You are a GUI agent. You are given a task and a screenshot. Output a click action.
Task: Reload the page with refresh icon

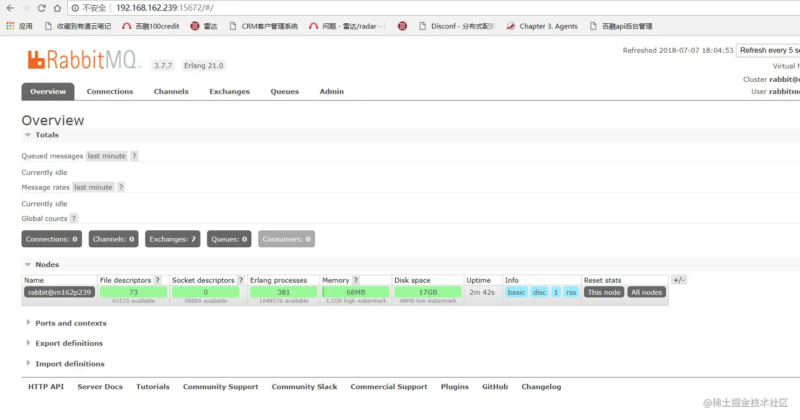[x=42, y=8]
